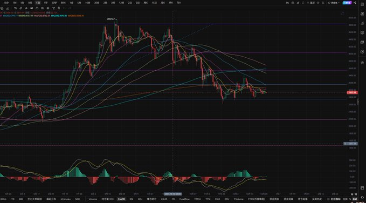
Task: Open the third right sidebar icon
Action: pos(362,23)
